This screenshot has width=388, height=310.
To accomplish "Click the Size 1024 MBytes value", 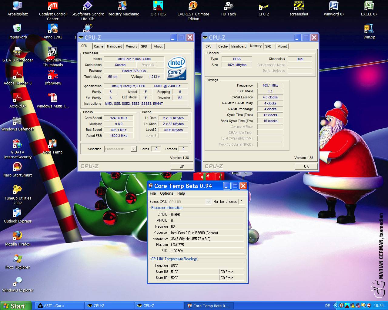I will pyautogui.click(x=237, y=65).
